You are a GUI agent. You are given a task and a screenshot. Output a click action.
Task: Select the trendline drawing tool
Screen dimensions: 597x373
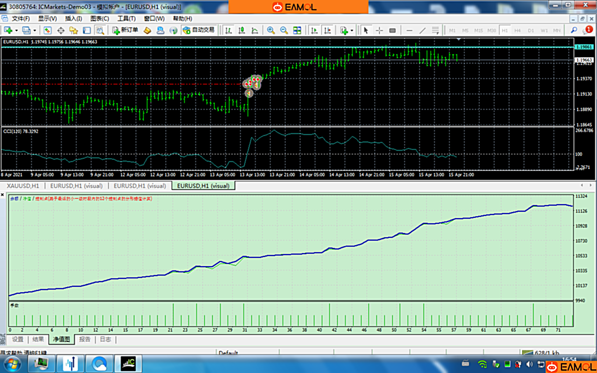[x=423, y=30]
